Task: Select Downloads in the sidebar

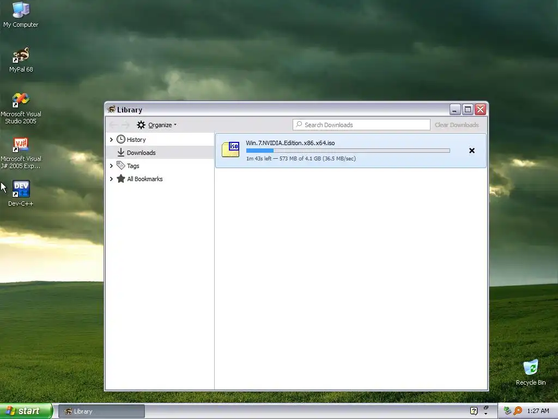Action: click(160, 153)
